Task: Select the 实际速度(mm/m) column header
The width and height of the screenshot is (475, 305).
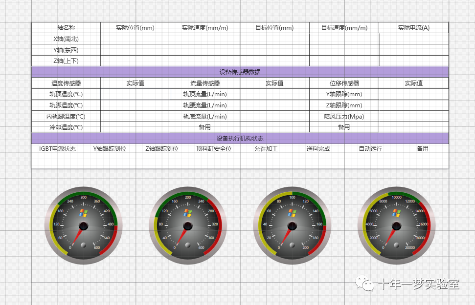Action: [x=205, y=28]
